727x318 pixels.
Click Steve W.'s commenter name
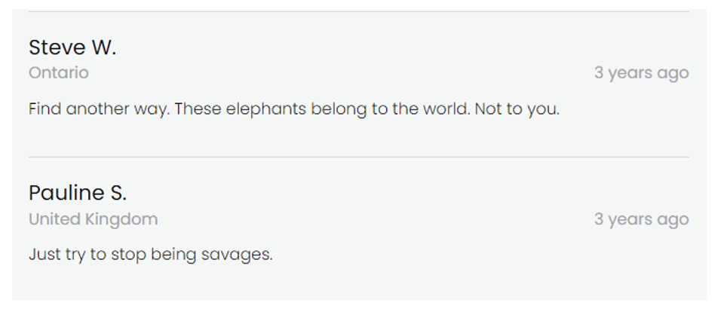[72, 47]
